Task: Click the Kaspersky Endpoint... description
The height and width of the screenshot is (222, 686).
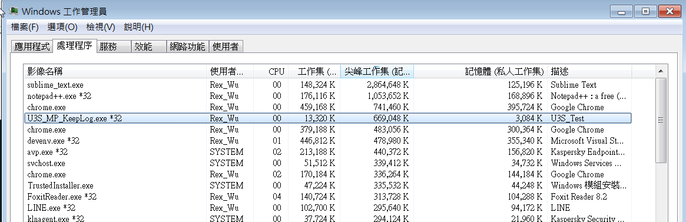Action: point(588,152)
